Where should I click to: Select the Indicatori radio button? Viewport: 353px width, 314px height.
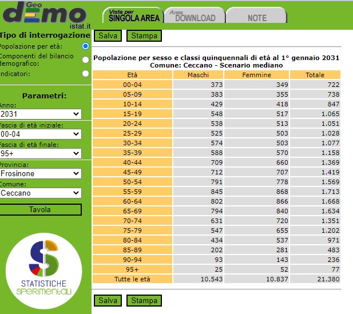[x=86, y=73]
